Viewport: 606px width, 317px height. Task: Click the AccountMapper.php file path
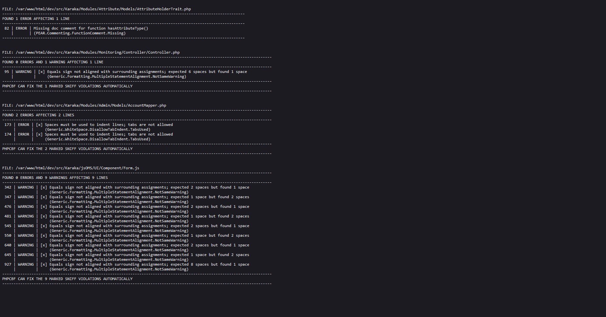(91, 105)
